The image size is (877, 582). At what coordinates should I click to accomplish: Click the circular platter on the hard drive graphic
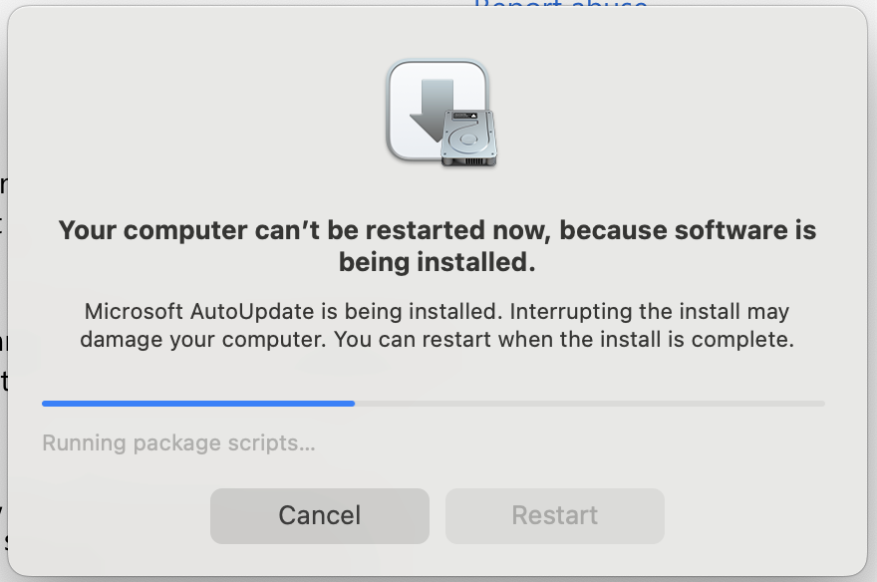pyautogui.click(x=468, y=140)
